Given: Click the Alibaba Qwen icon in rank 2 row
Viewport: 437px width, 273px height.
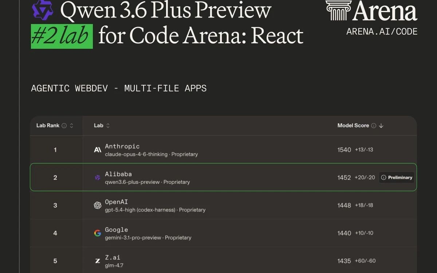Looking at the screenshot, I should coord(97,177).
